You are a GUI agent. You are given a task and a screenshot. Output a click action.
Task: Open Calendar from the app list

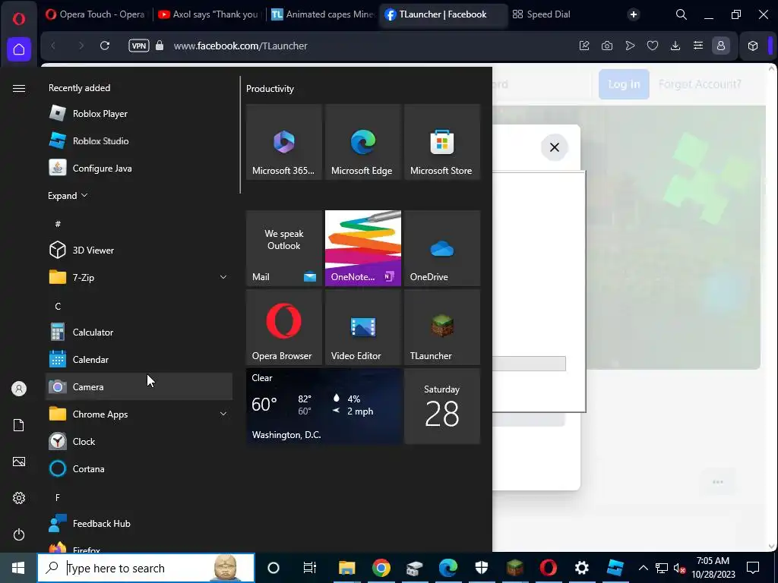[138, 359]
